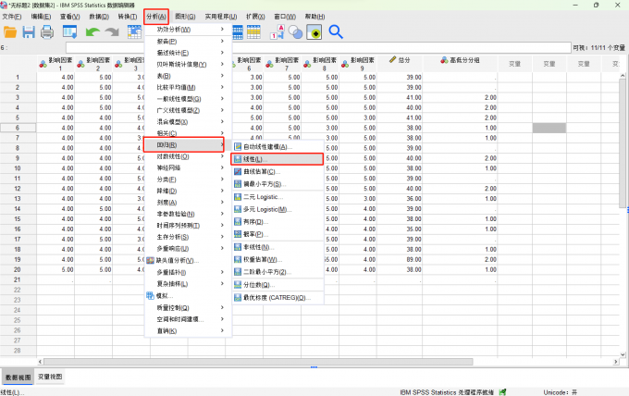Select 最优标度 (CATREG)(O) entry
The image size is (629, 396).
click(x=277, y=298)
